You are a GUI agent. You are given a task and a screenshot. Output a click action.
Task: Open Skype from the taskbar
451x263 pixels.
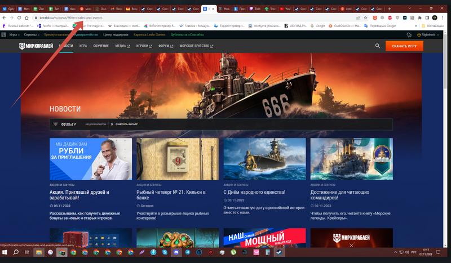pos(165,252)
